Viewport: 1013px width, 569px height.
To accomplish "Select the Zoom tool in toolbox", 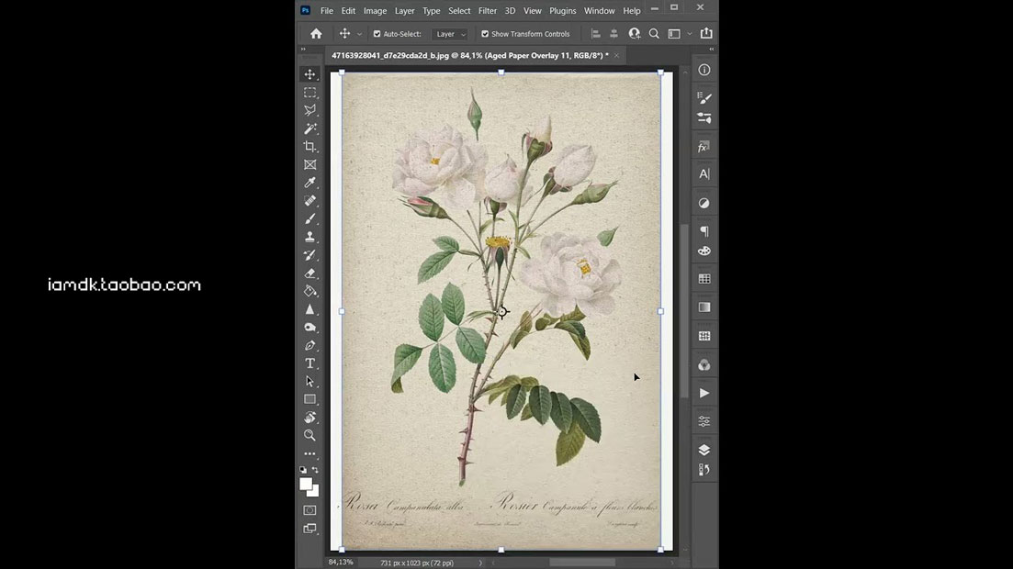I will coord(310,435).
